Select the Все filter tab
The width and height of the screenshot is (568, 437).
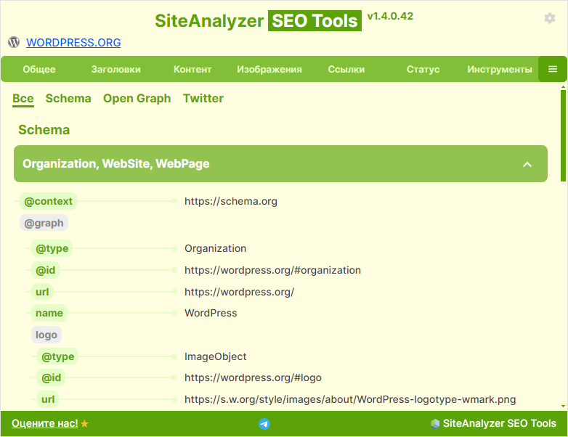coord(23,99)
